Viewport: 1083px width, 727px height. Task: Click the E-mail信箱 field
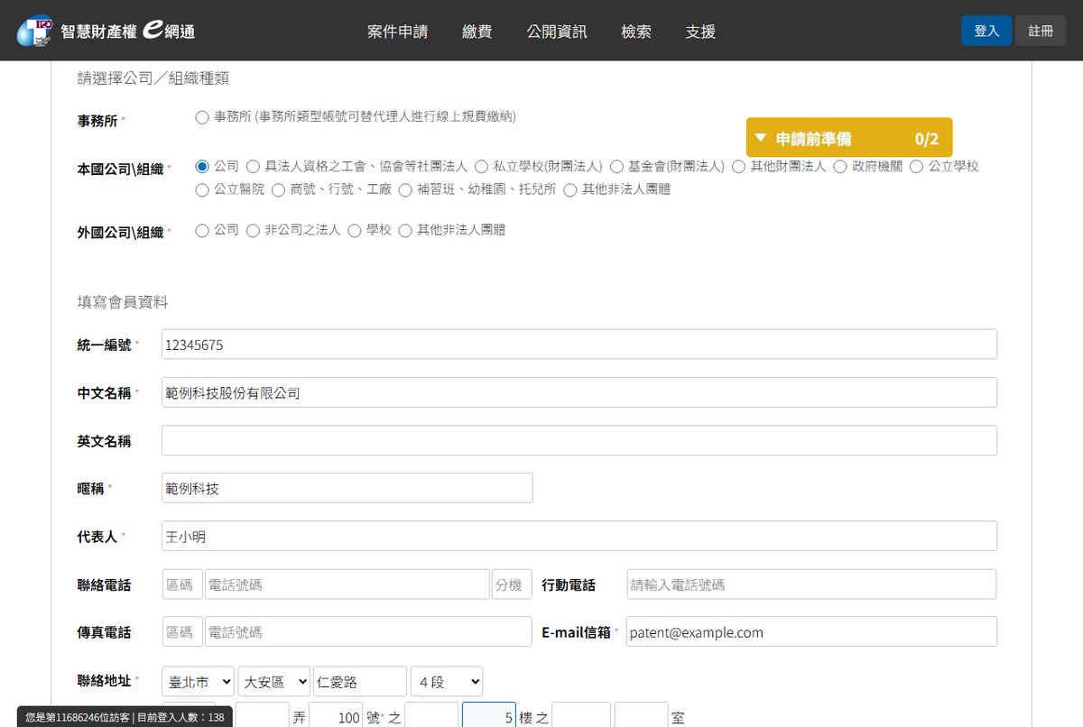(811, 632)
